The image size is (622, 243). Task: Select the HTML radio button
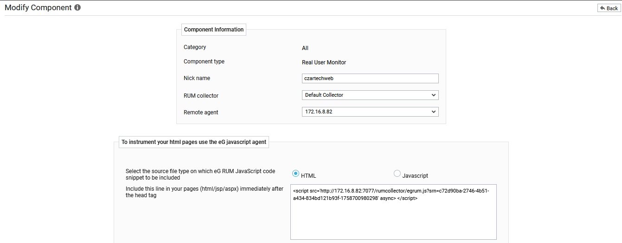point(295,174)
